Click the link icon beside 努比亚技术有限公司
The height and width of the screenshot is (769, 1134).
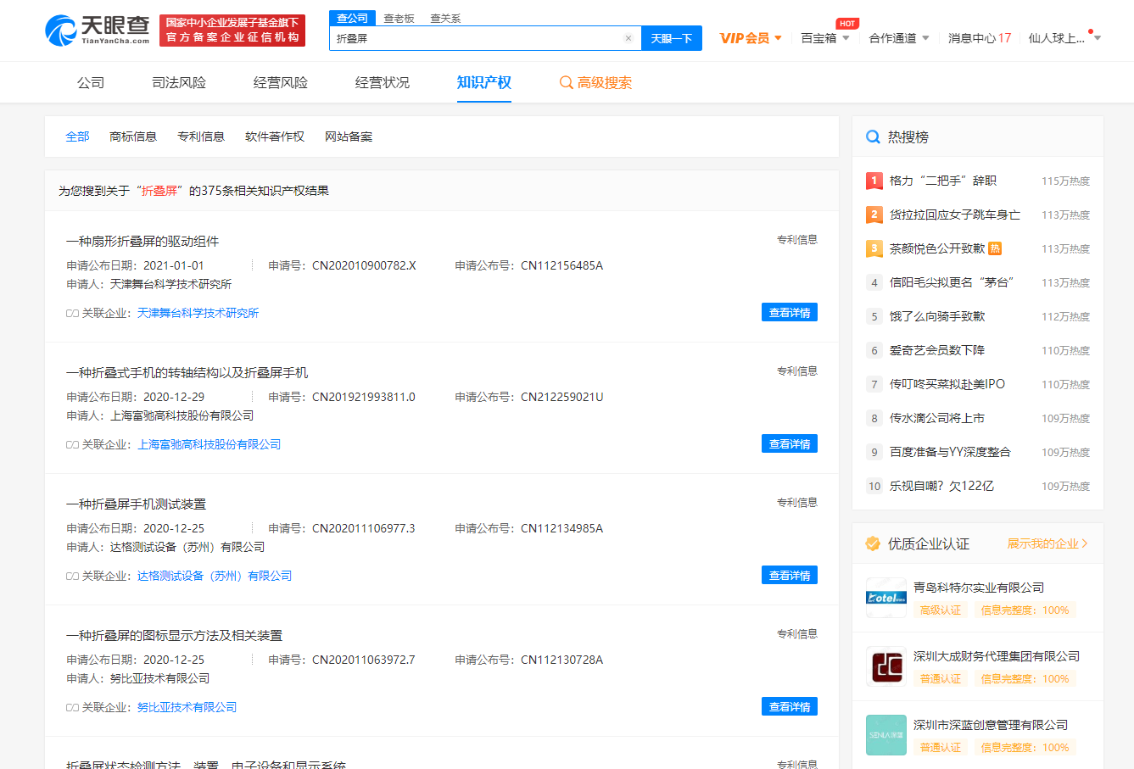tap(72, 707)
